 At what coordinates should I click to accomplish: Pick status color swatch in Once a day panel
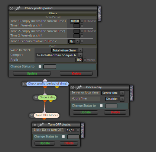tap(111, 106)
